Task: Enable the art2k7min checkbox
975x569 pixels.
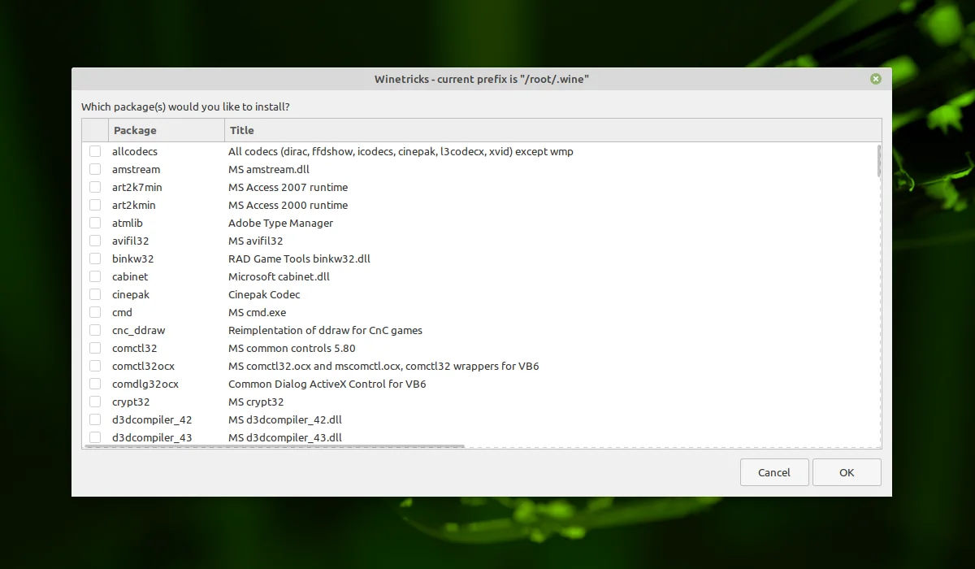Action: (95, 187)
